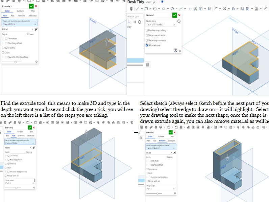Adjust the slider at bottom of Extrude 2
The image size is (269, 202).
pyautogui.click(x=16, y=188)
